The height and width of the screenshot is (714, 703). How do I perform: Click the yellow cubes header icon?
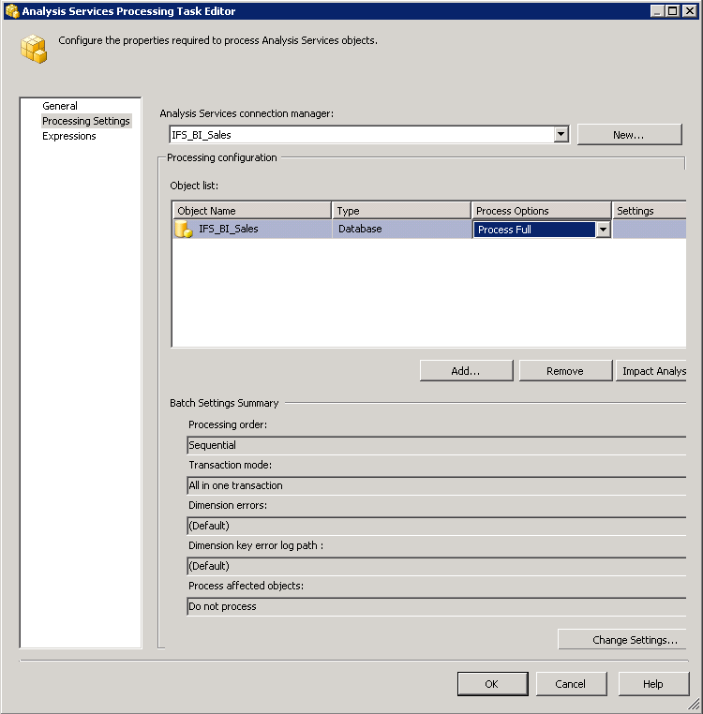(34, 49)
